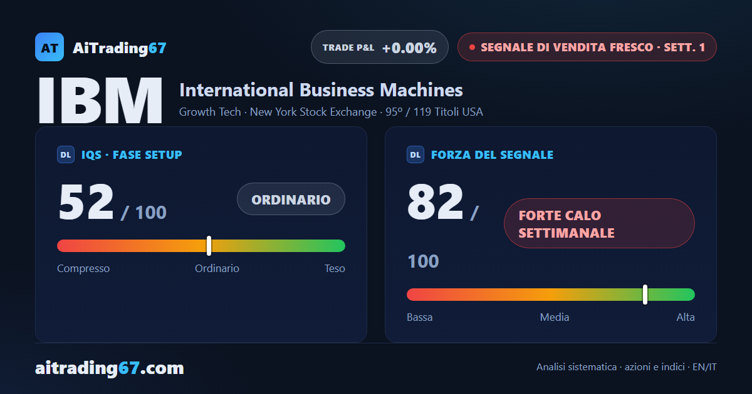752x394 pixels.
Task: Click the DL icon beside IQS Fase Setup
Action: point(66,154)
